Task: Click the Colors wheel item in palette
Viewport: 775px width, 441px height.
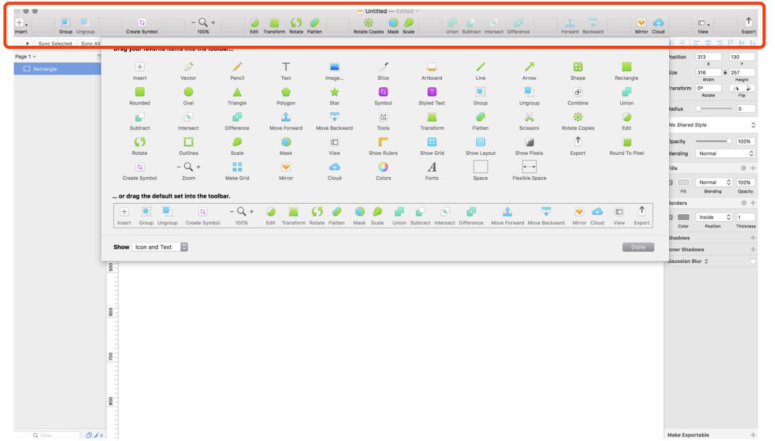Action: coord(383,171)
